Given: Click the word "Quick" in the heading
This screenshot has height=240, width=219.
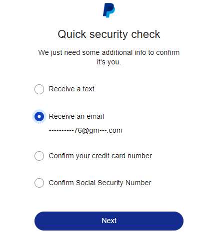Looking at the screenshot, I should pos(72,34).
